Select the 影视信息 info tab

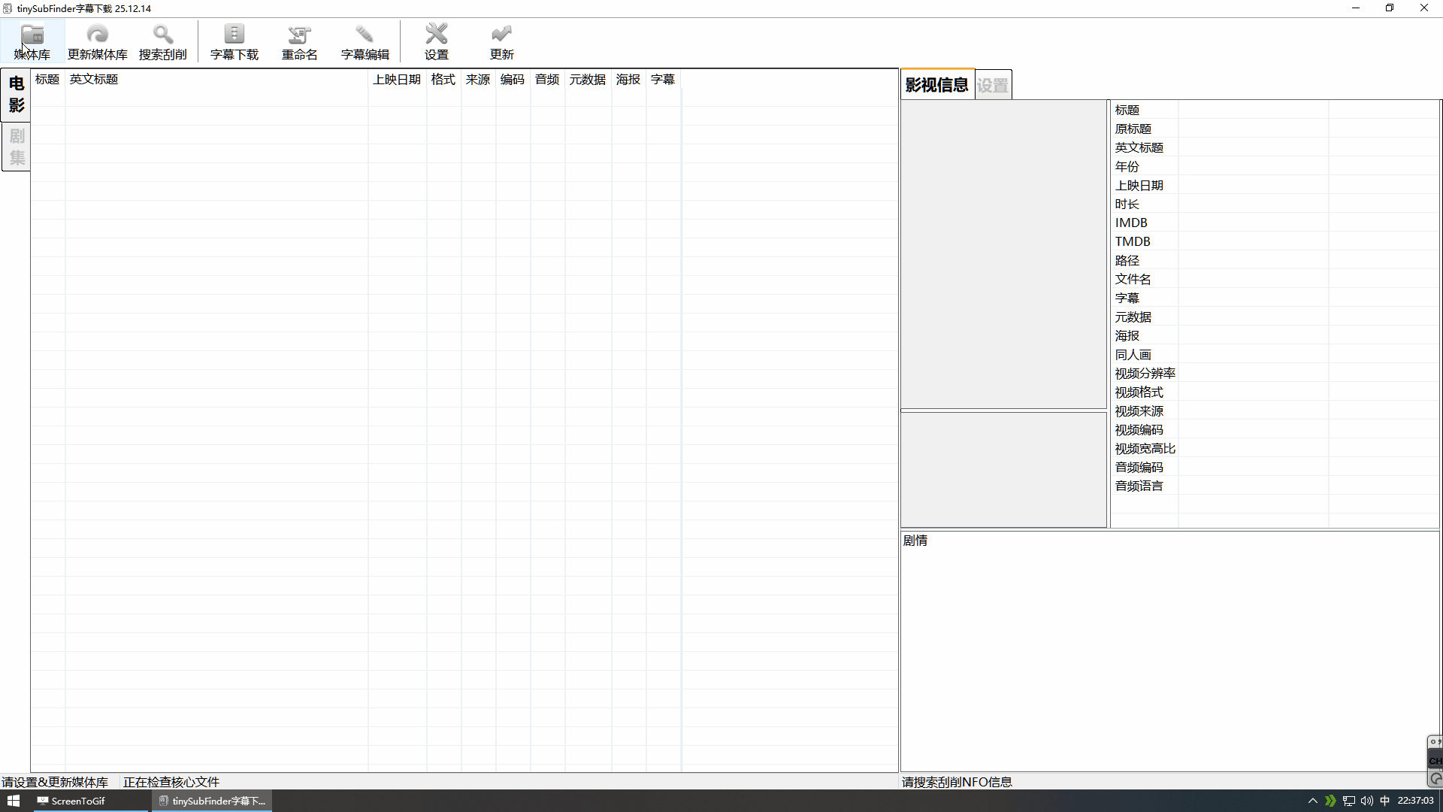click(936, 85)
